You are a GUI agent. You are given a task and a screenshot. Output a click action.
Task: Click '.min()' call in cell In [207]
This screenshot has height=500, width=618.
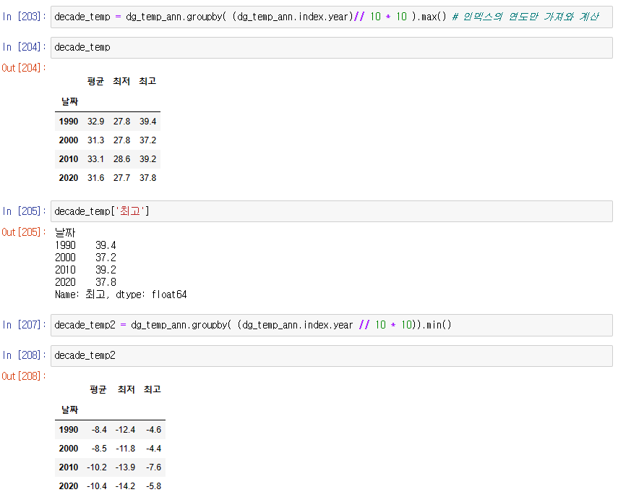437,325
